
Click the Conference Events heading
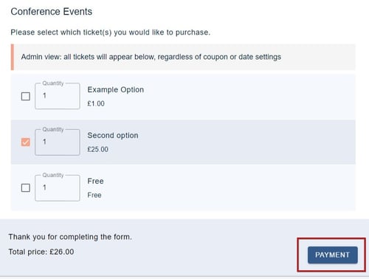(x=52, y=12)
